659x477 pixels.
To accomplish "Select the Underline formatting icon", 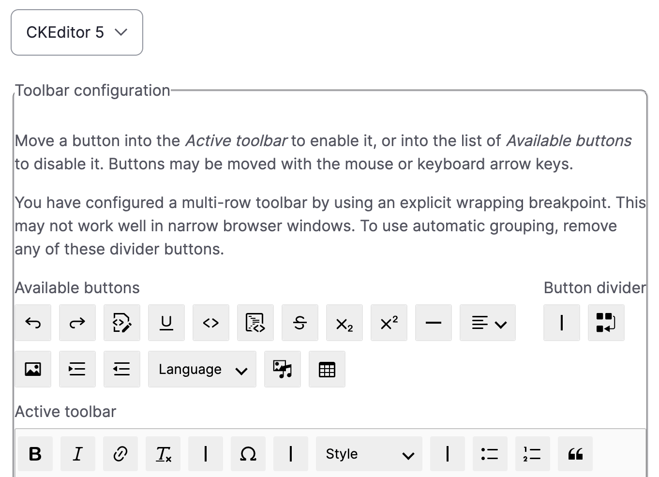I will pyautogui.click(x=166, y=323).
